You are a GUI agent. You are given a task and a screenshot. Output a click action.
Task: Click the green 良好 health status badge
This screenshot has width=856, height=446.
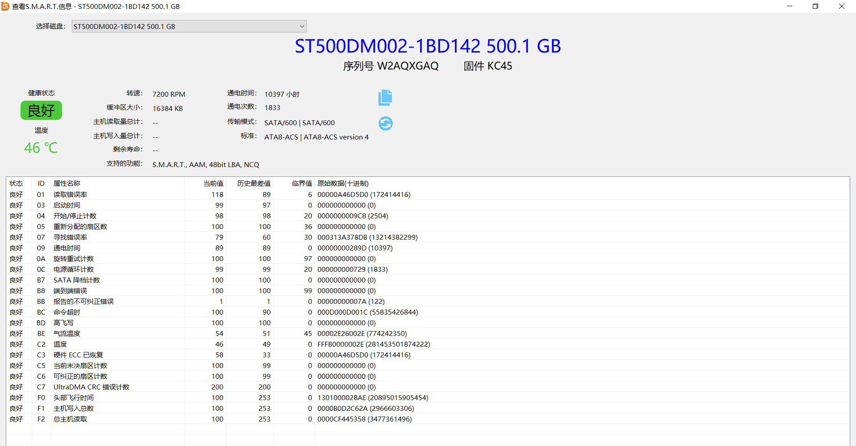pyautogui.click(x=41, y=110)
